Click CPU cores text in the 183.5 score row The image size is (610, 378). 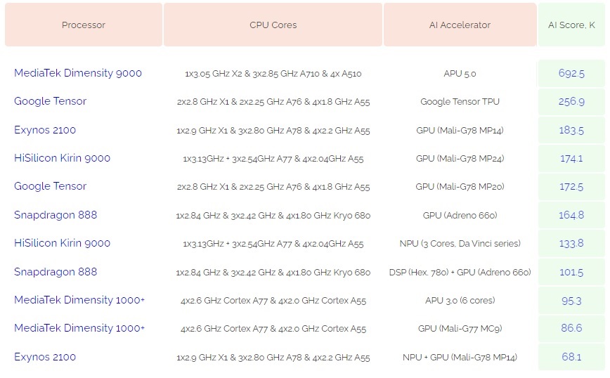point(273,130)
